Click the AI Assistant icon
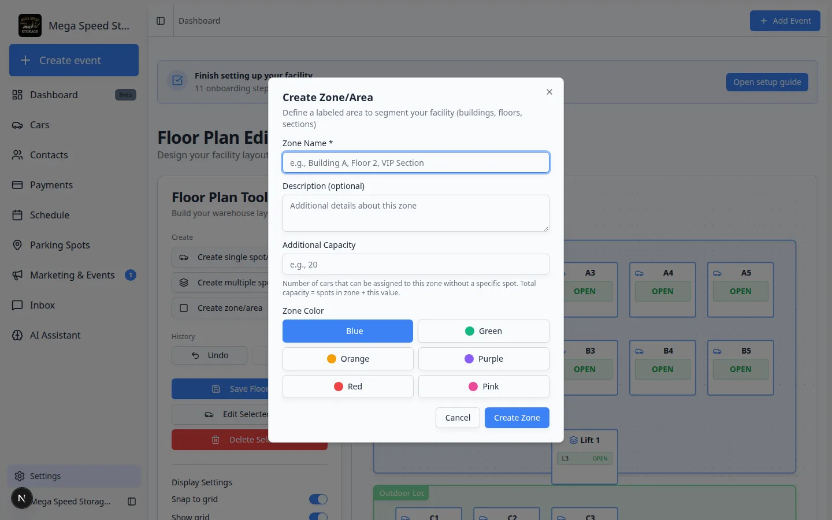The height and width of the screenshot is (520, 832). coord(17,335)
